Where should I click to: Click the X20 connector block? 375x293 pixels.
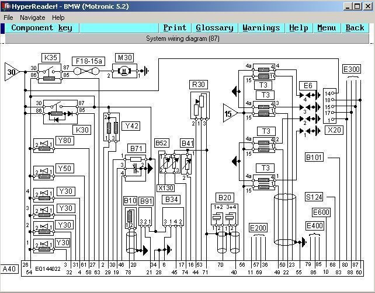click(x=329, y=106)
